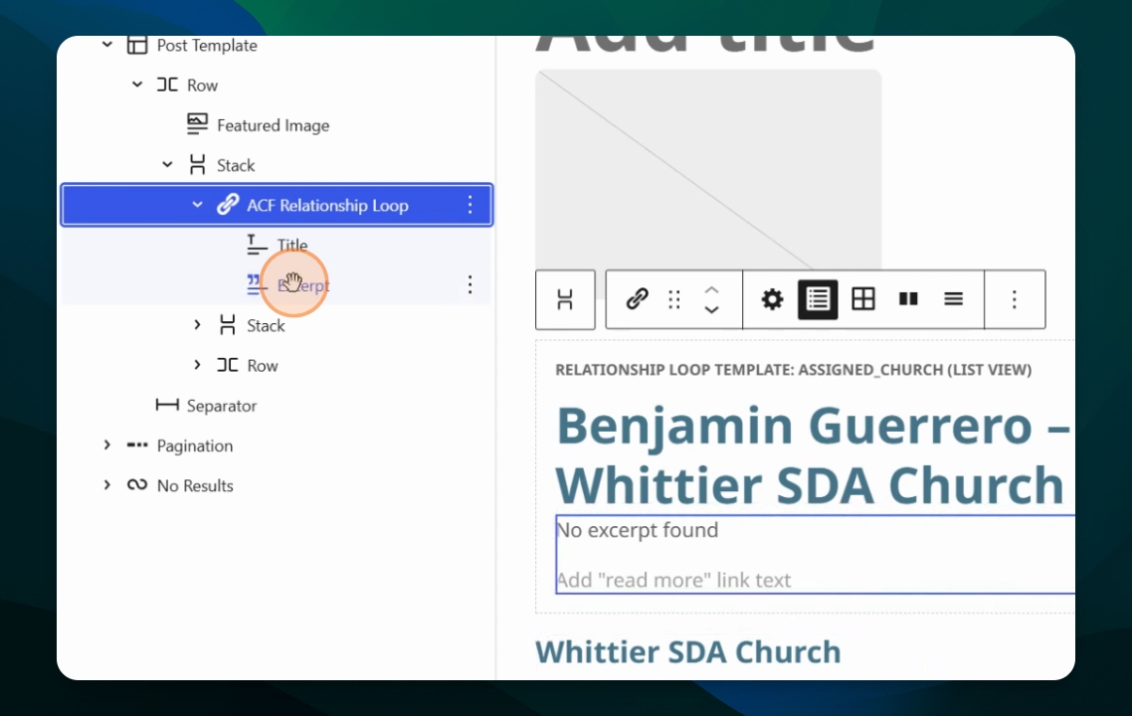The image size is (1132, 716).
Task: Select the Separator item
Action: point(222,406)
